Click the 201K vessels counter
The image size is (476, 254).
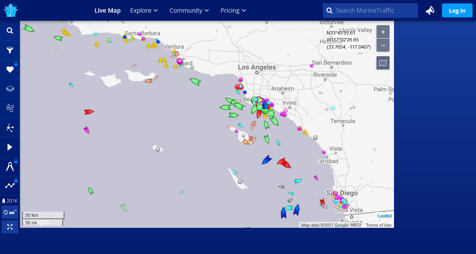pyautogui.click(x=10, y=201)
